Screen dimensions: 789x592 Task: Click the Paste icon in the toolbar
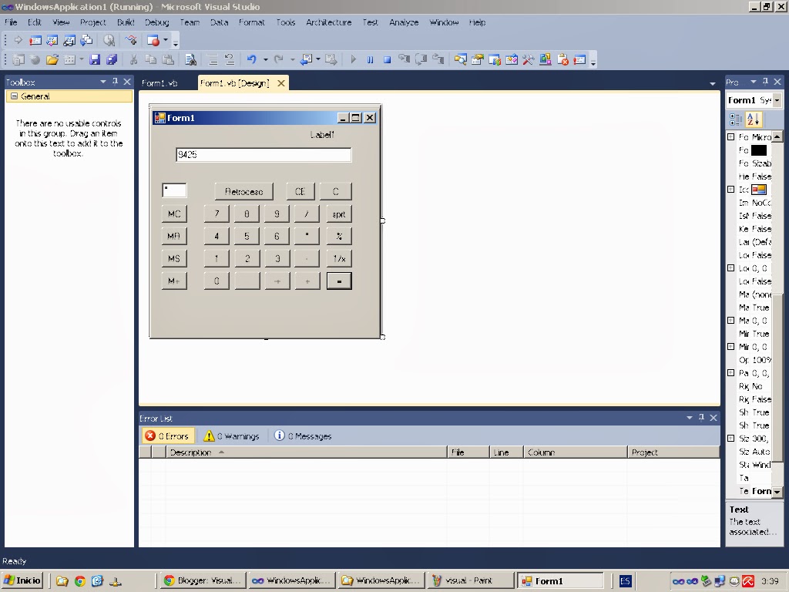pos(168,59)
